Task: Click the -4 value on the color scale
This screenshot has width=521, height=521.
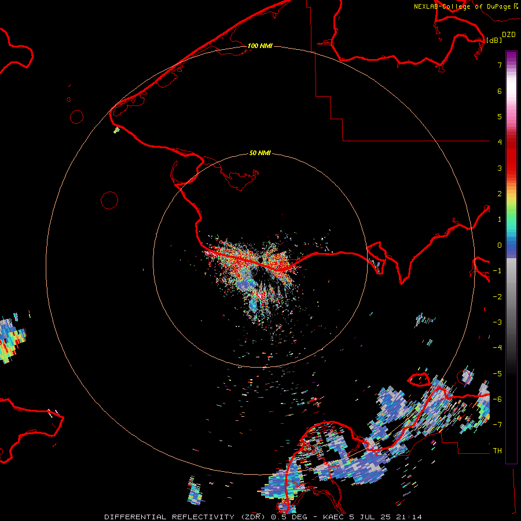Action: point(497,347)
